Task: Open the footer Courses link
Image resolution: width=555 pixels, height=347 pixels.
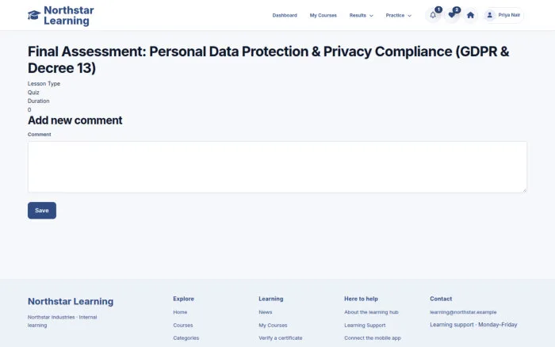Action: click(x=183, y=325)
